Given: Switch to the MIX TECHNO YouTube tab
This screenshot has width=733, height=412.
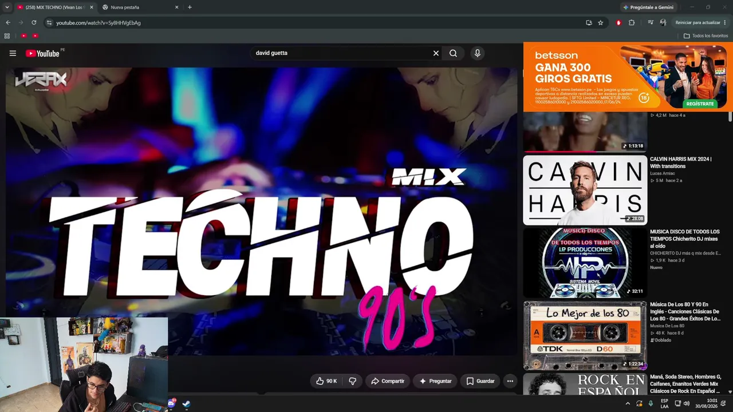Looking at the screenshot, I should [54, 7].
